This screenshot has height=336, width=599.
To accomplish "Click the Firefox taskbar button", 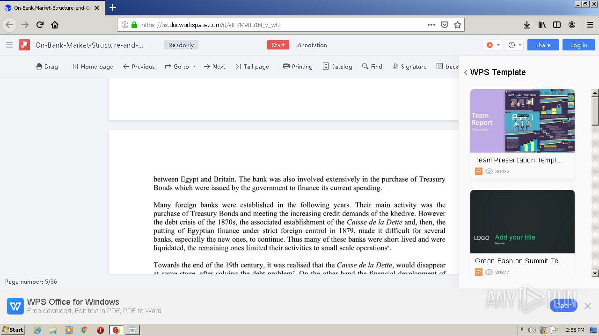I will (116, 330).
